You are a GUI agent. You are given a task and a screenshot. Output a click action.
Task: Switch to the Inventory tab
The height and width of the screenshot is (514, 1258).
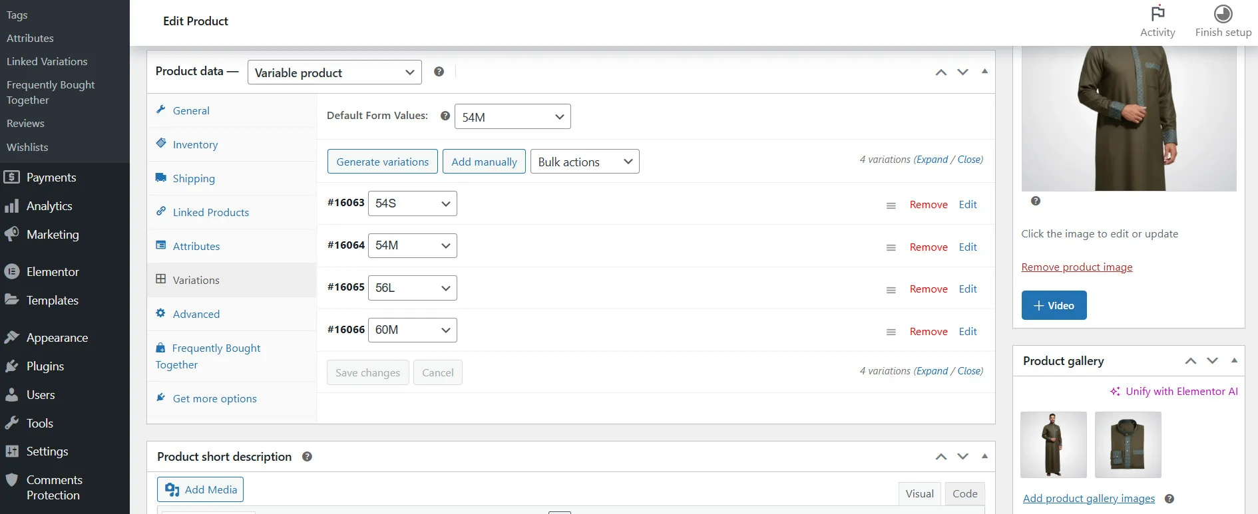point(195,145)
